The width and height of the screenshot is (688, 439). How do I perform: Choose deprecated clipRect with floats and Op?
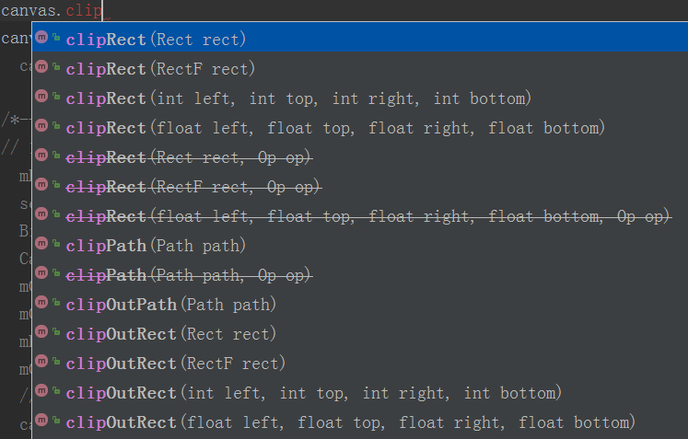tap(360, 215)
